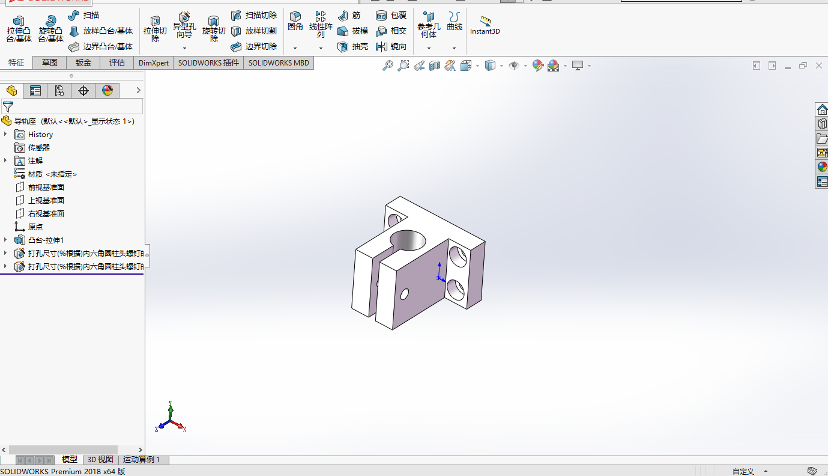Image resolution: width=828 pixels, height=476 pixels.
Task: Open the 3D 视图 bottom tab
Action: [x=100, y=459]
